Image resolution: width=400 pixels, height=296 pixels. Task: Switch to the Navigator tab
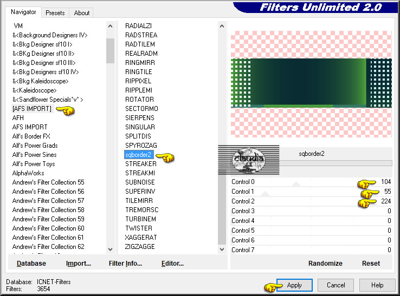click(23, 12)
